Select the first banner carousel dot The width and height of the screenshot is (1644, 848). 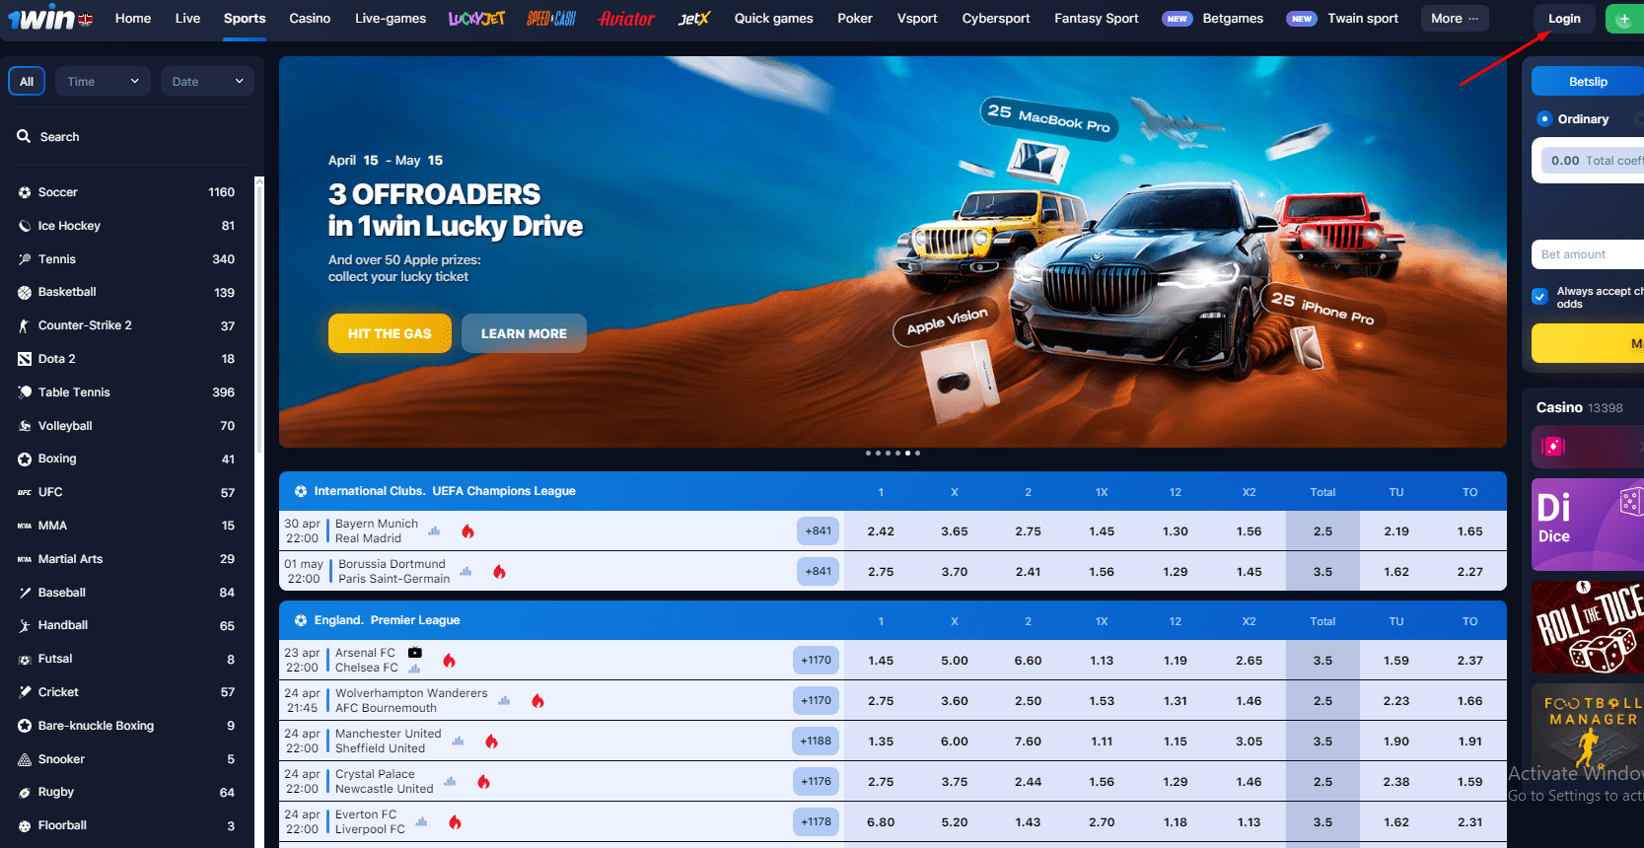(868, 454)
